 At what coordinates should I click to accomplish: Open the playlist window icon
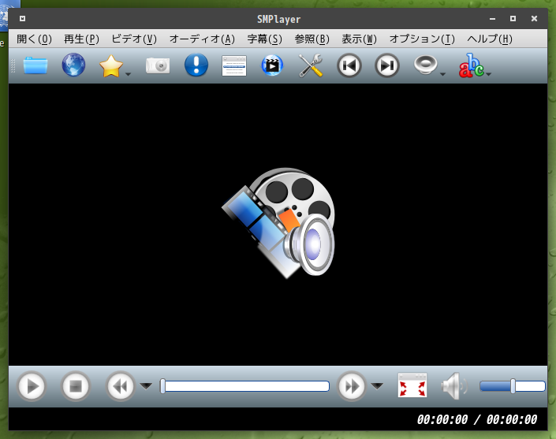(234, 65)
